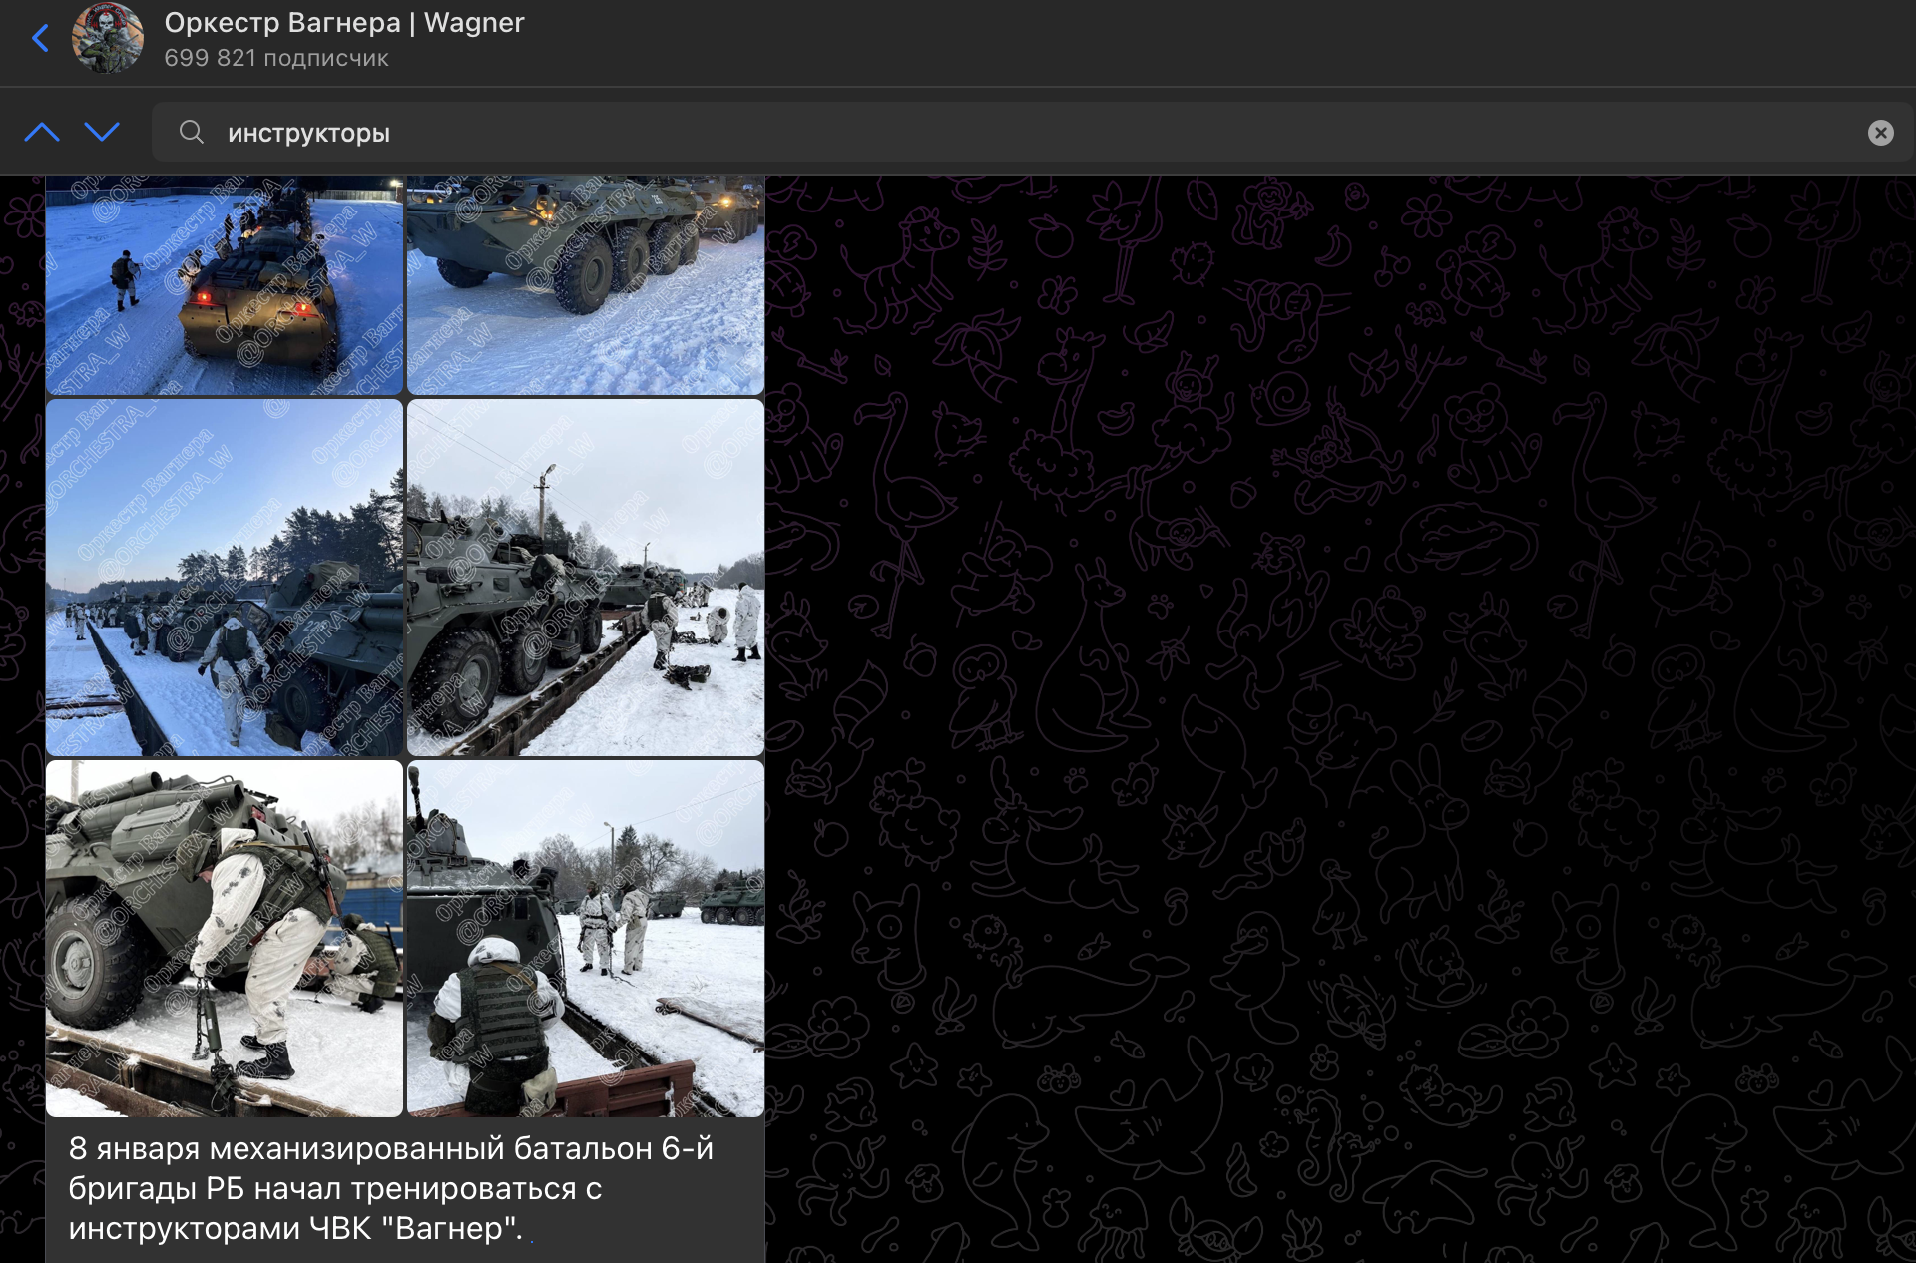Click the word 'инструкторами' in the caption

184,1229
